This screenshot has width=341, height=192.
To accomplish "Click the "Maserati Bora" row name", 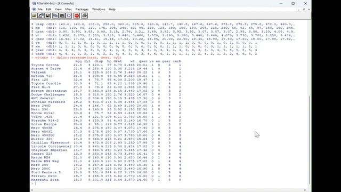I will pyautogui.click(x=45, y=180).
